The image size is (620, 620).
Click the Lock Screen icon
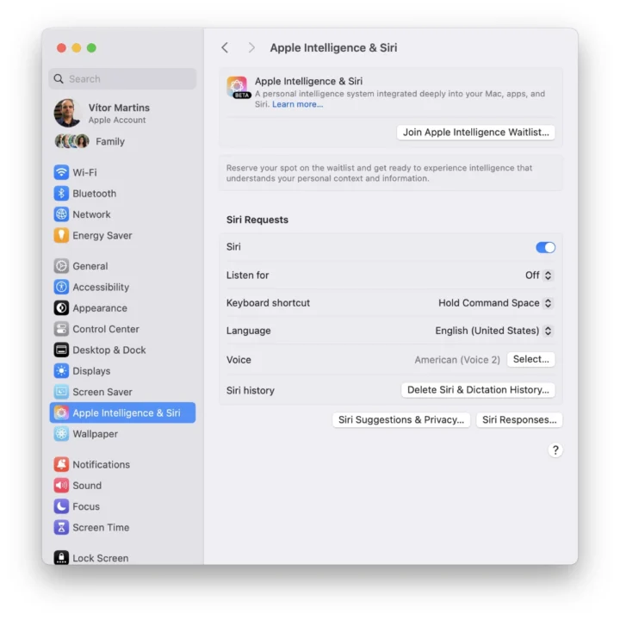[61, 557]
